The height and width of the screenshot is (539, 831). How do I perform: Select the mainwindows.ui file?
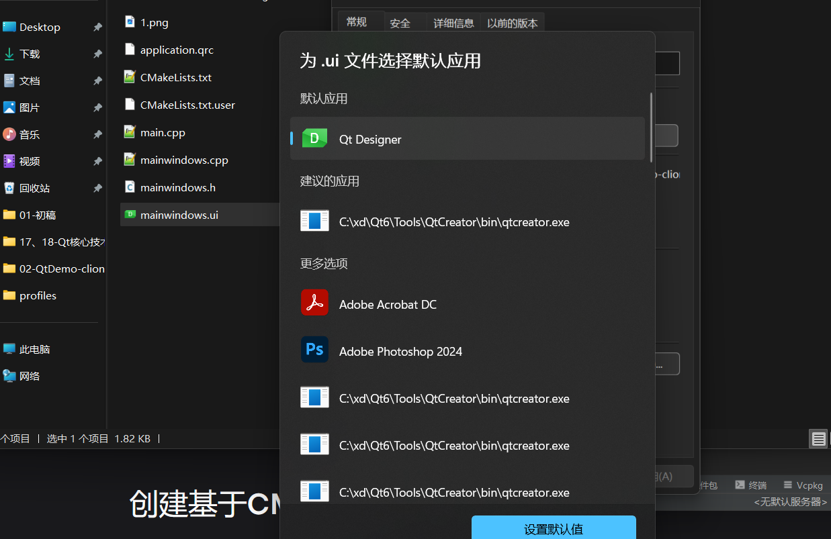(x=200, y=215)
